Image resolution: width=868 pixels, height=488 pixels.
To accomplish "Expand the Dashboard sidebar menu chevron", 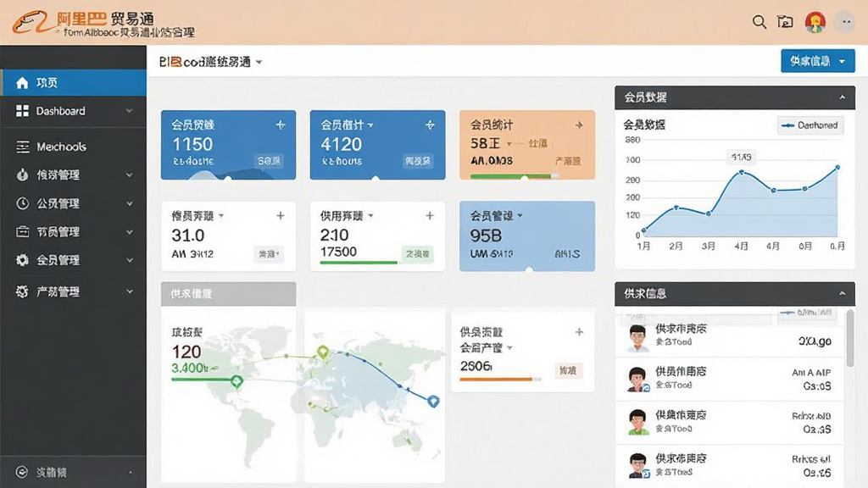I will 129,111.
